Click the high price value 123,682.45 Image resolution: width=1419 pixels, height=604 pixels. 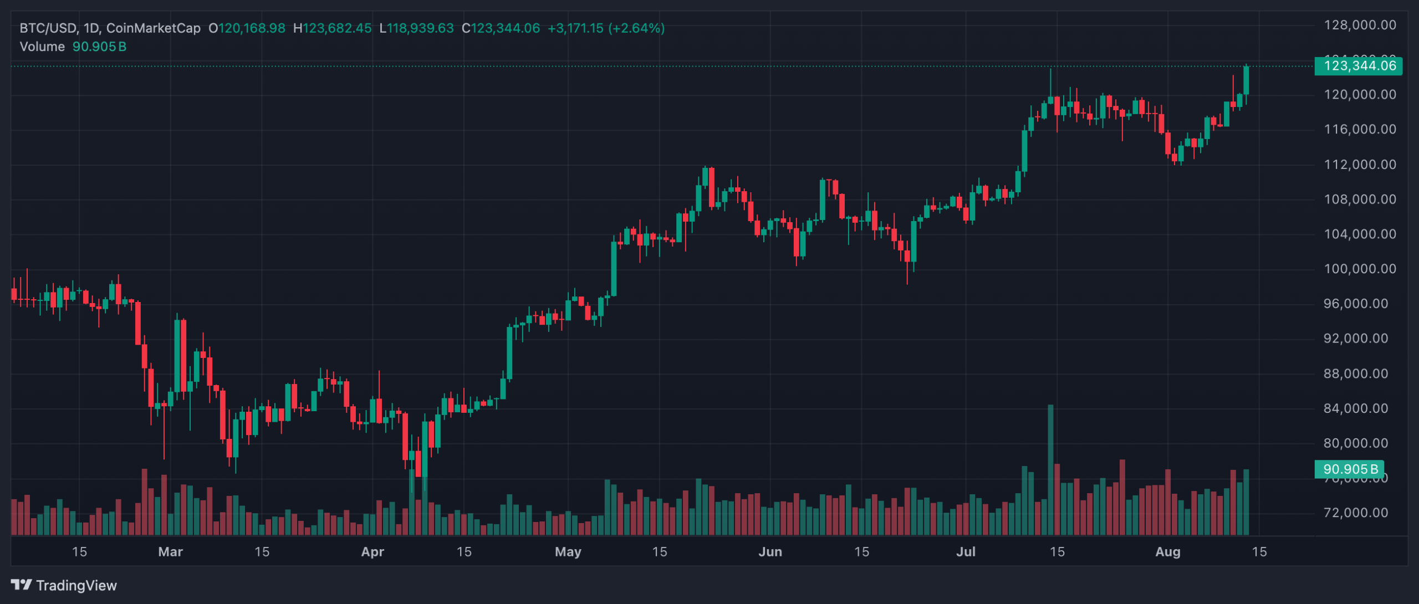pos(337,28)
